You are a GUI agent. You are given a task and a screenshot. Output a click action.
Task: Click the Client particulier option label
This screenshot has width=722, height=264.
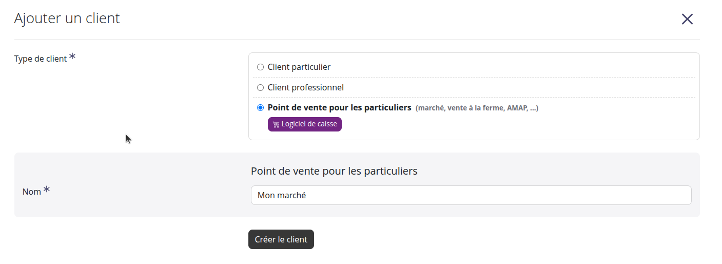(299, 67)
